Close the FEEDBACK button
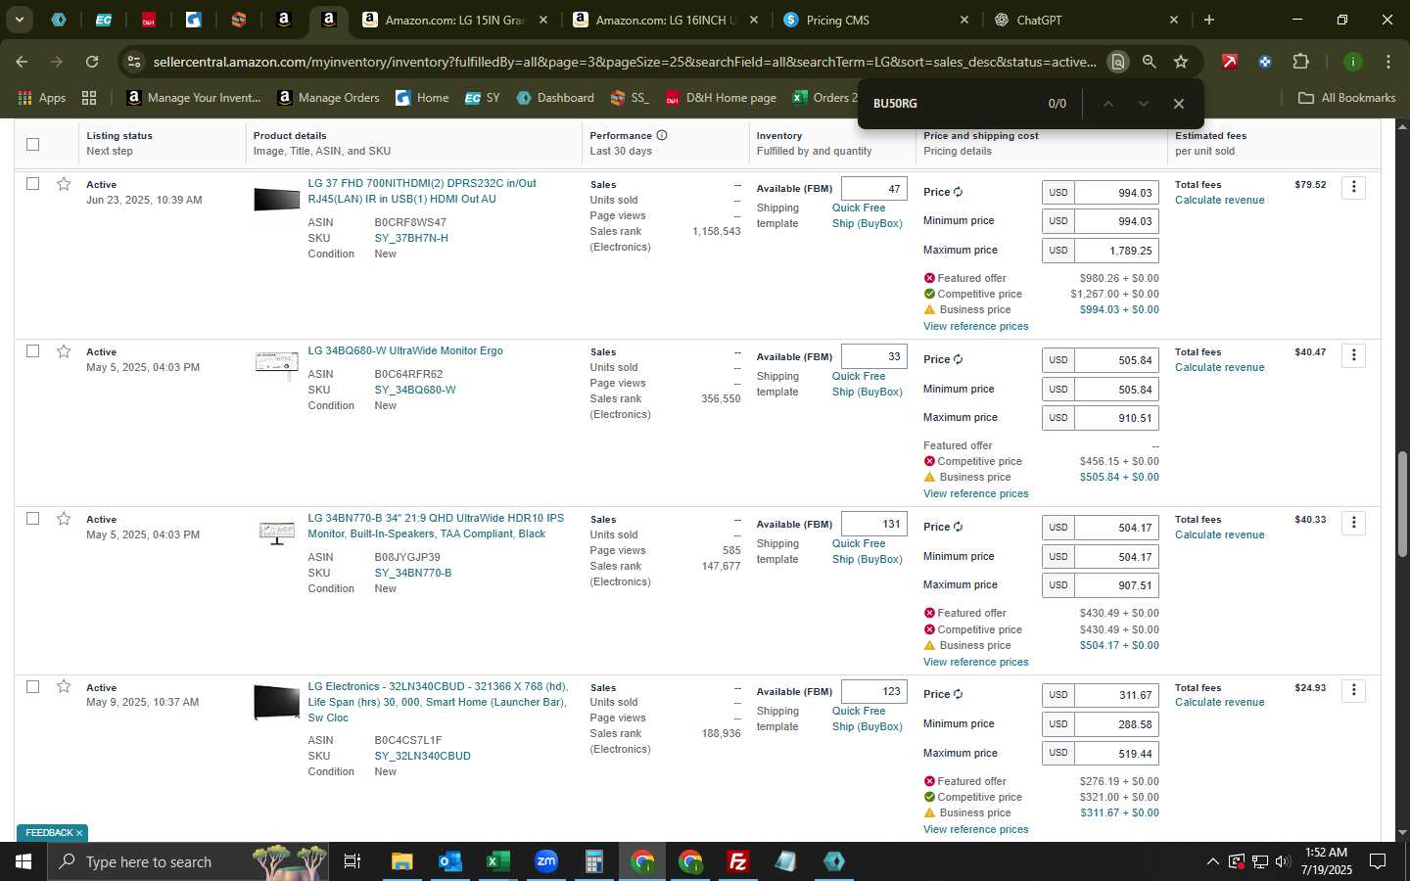Viewport: 1410px width, 881px height. (79, 833)
